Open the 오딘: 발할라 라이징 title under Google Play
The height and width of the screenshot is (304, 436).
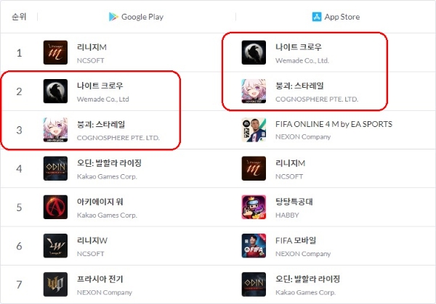pos(109,163)
